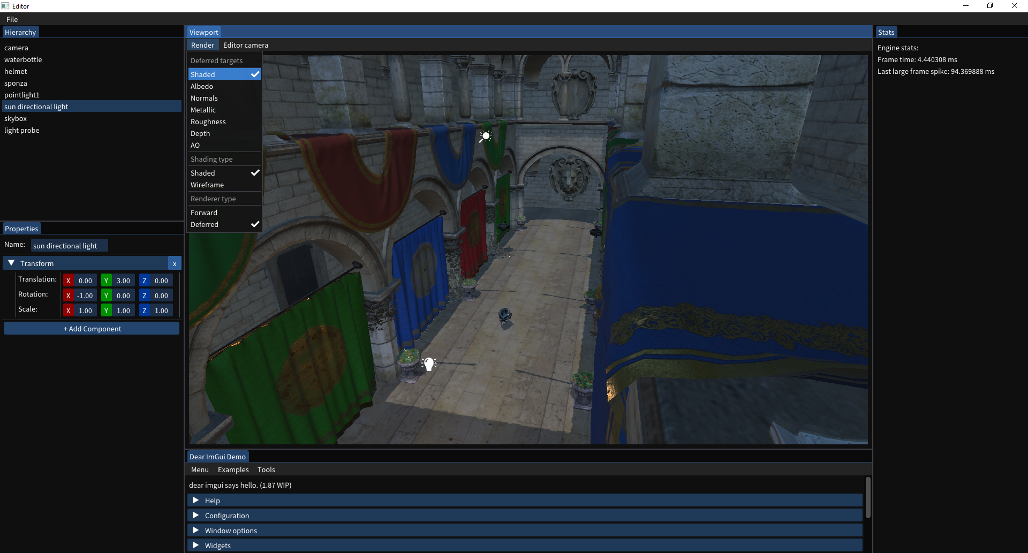Enable Roughness deferred target
This screenshot has height=553, width=1028.
click(x=224, y=122)
